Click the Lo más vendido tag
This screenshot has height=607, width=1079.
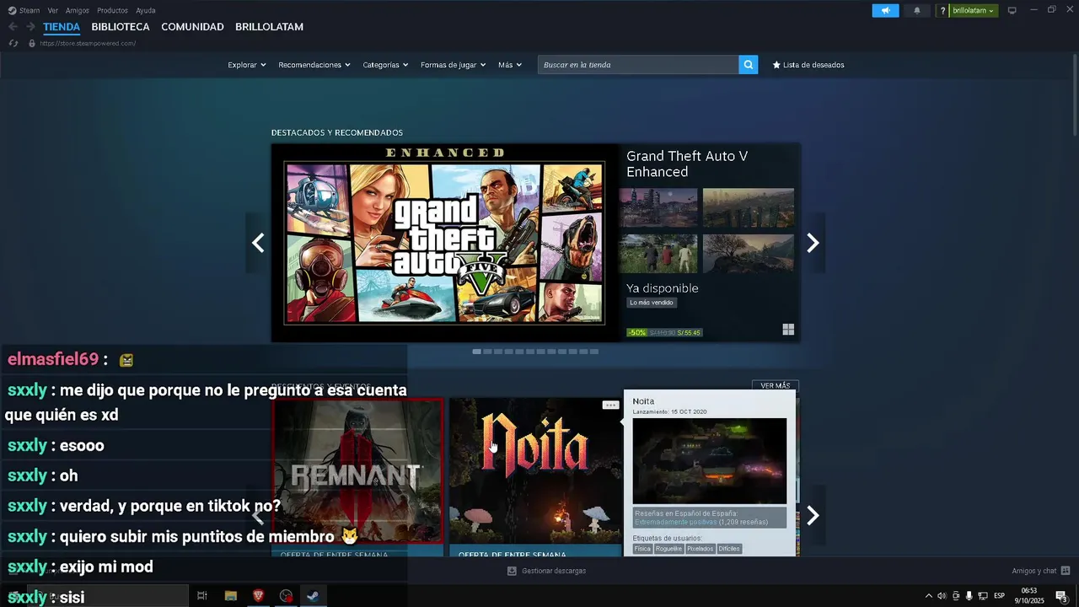(652, 303)
